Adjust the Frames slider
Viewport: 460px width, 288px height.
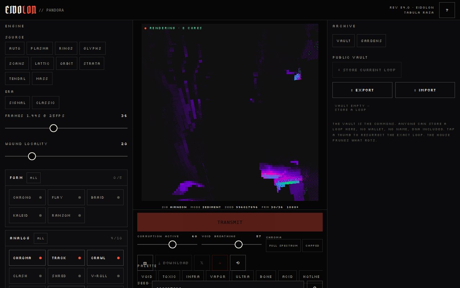66,128
